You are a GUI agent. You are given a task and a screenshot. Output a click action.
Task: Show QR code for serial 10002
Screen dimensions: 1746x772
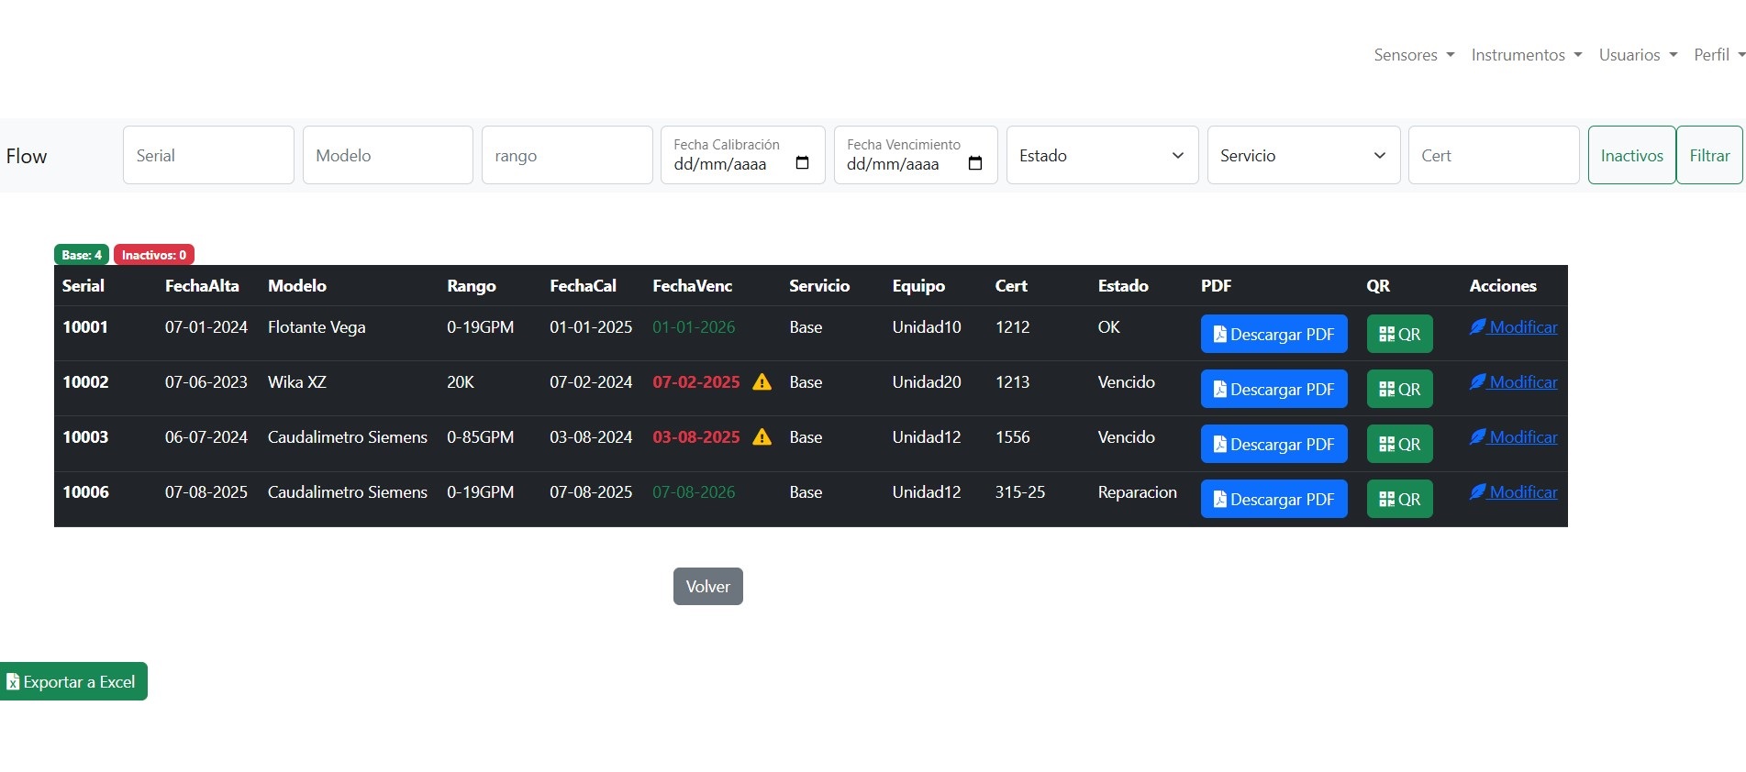click(1399, 389)
